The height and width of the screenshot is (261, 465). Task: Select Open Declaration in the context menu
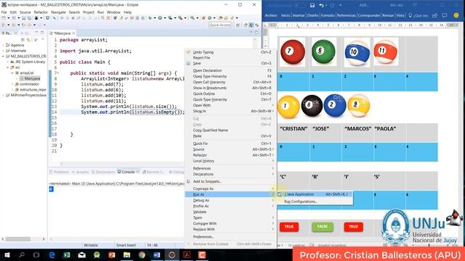[230, 70]
